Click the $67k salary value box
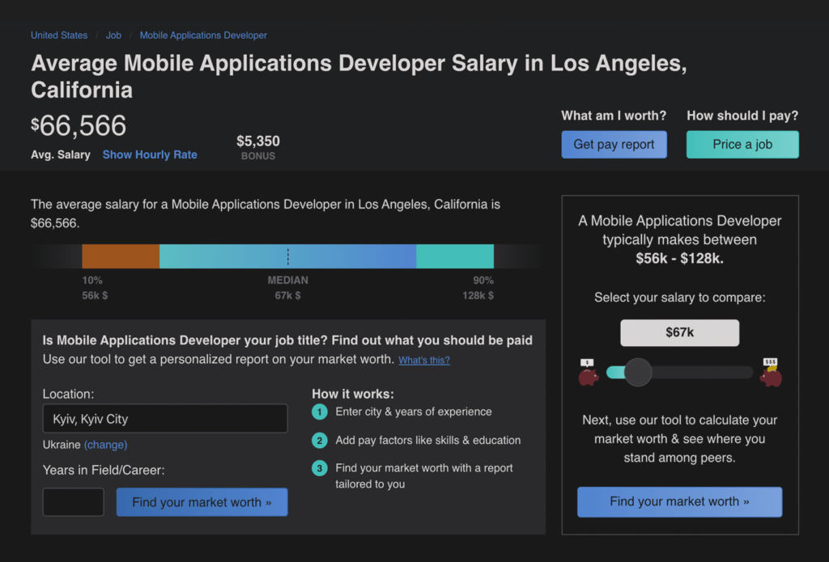Viewport: 829px width, 562px height. [x=679, y=333]
